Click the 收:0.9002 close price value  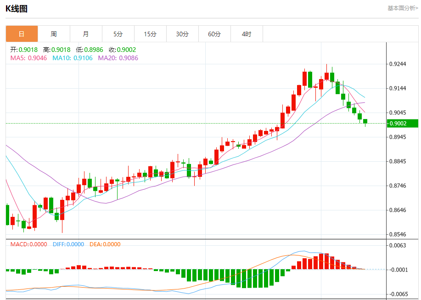click(x=123, y=50)
